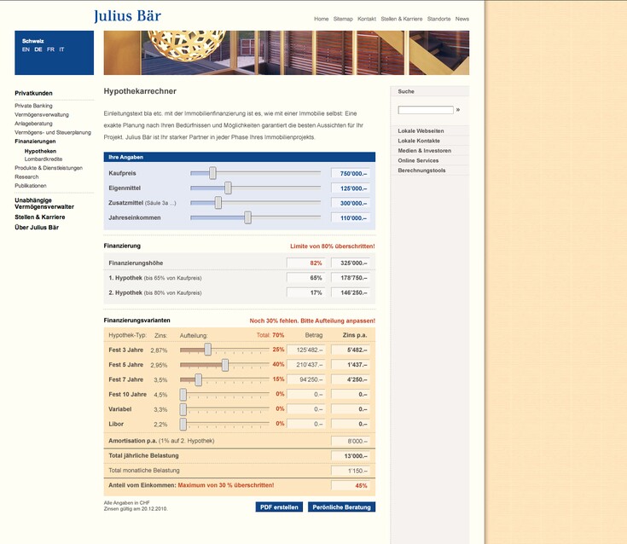Open Vermögensverwaltung sidebar item
Viewport: 627px width, 544px height.
[42, 115]
